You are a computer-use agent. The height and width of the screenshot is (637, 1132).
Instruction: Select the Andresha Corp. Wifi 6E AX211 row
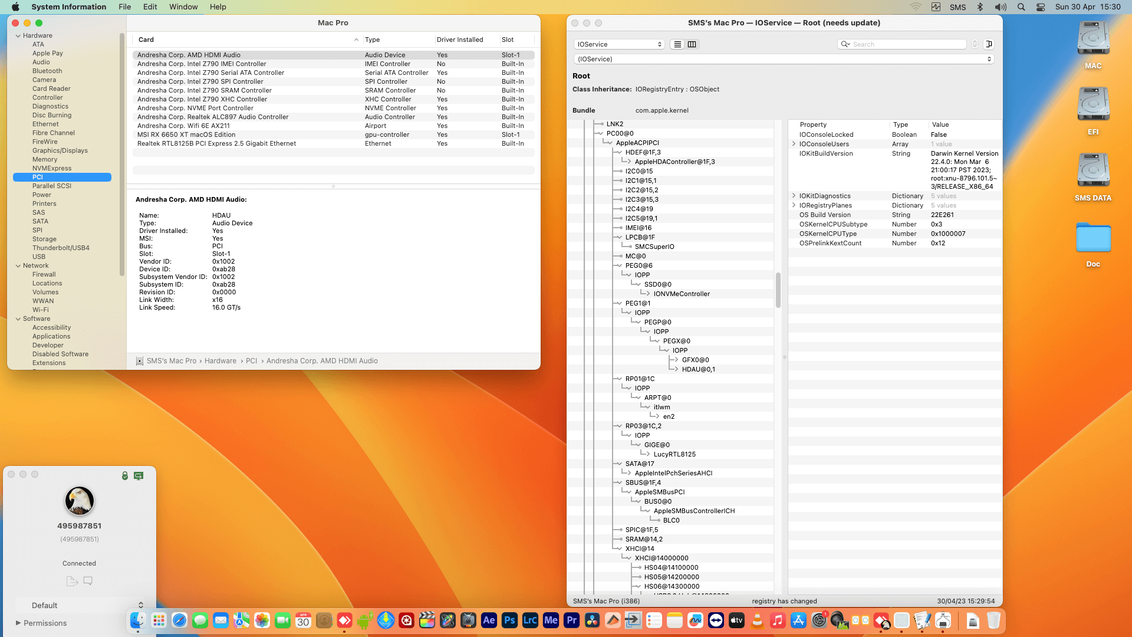click(x=334, y=126)
